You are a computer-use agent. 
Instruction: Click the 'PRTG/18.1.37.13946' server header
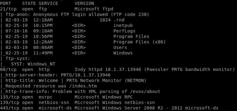tap(86, 75)
